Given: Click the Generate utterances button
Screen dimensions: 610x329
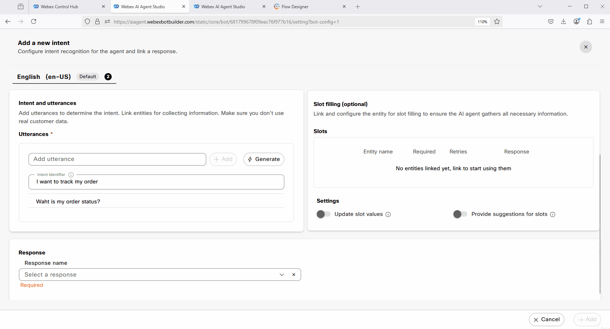Looking at the screenshot, I should 264,160.
